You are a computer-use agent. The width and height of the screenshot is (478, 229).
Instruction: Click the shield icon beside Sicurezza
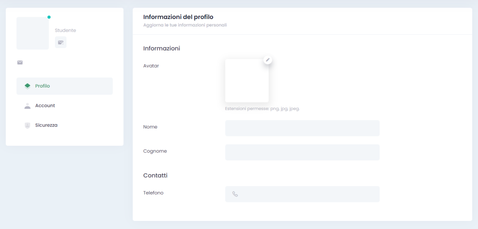pos(27,125)
